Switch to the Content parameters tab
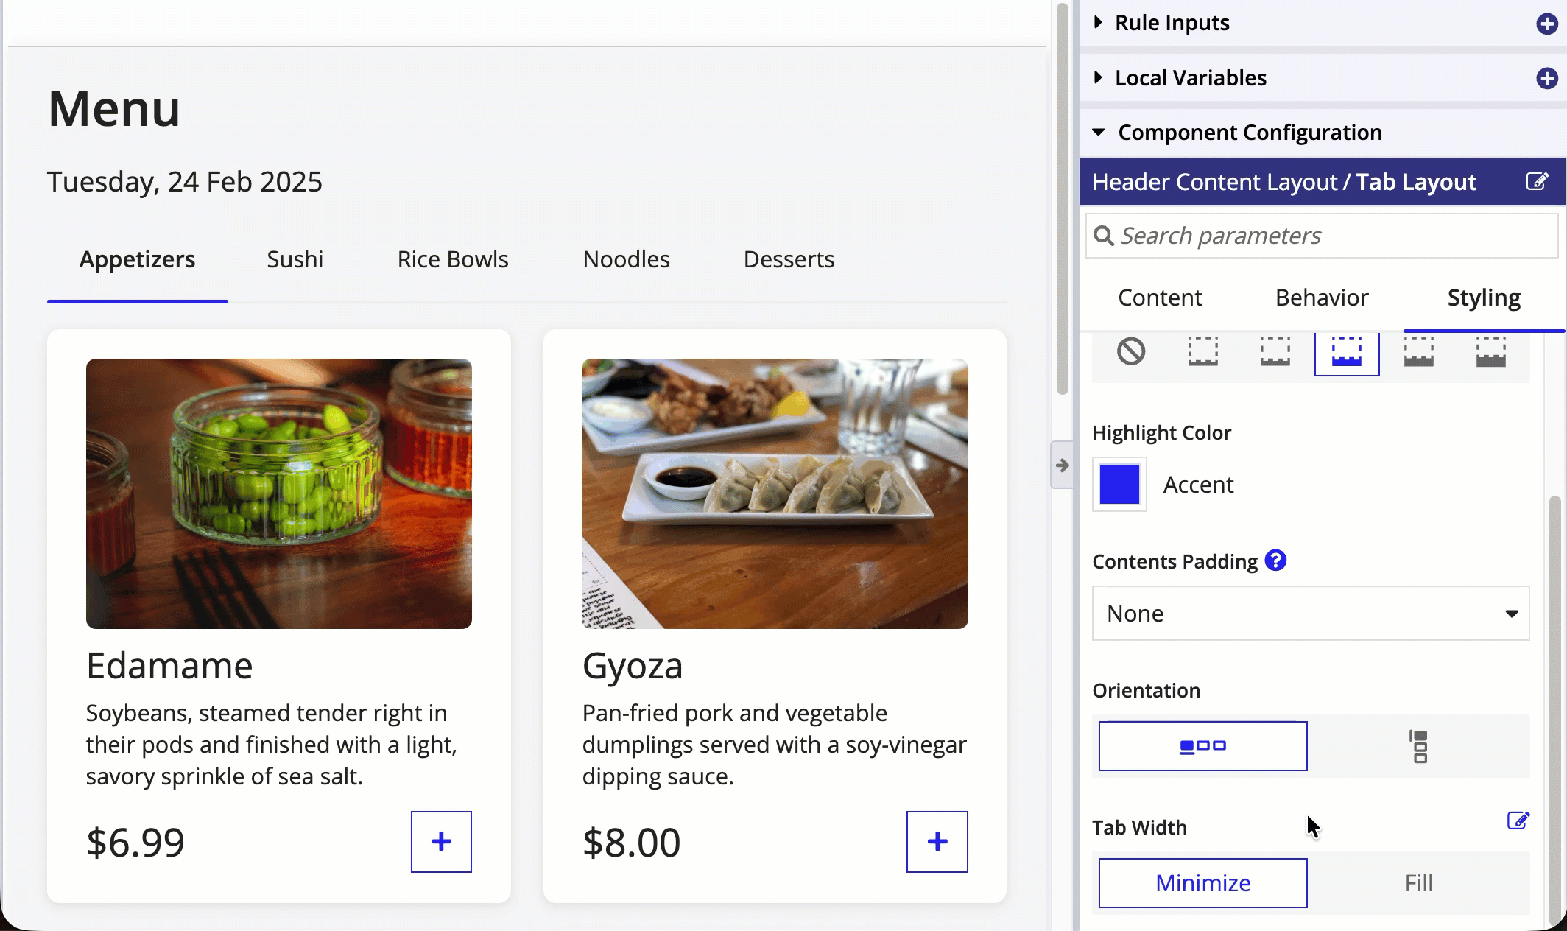This screenshot has height=931, width=1567. tap(1160, 298)
